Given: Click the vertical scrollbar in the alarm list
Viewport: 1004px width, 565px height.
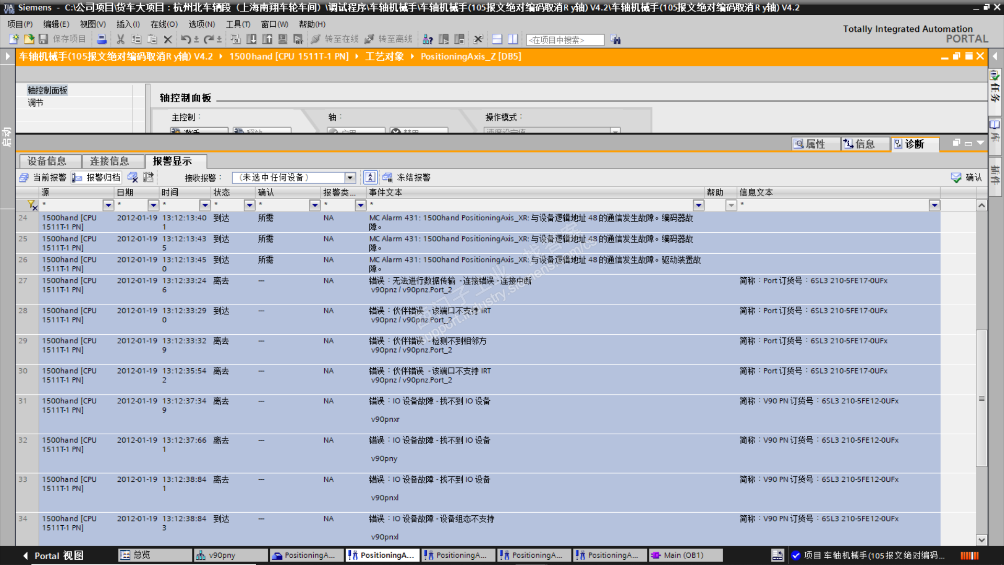Looking at the screenshot, I should (982, 398).
